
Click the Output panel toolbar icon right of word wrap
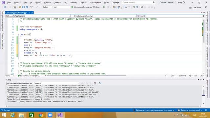coord(100,83)
